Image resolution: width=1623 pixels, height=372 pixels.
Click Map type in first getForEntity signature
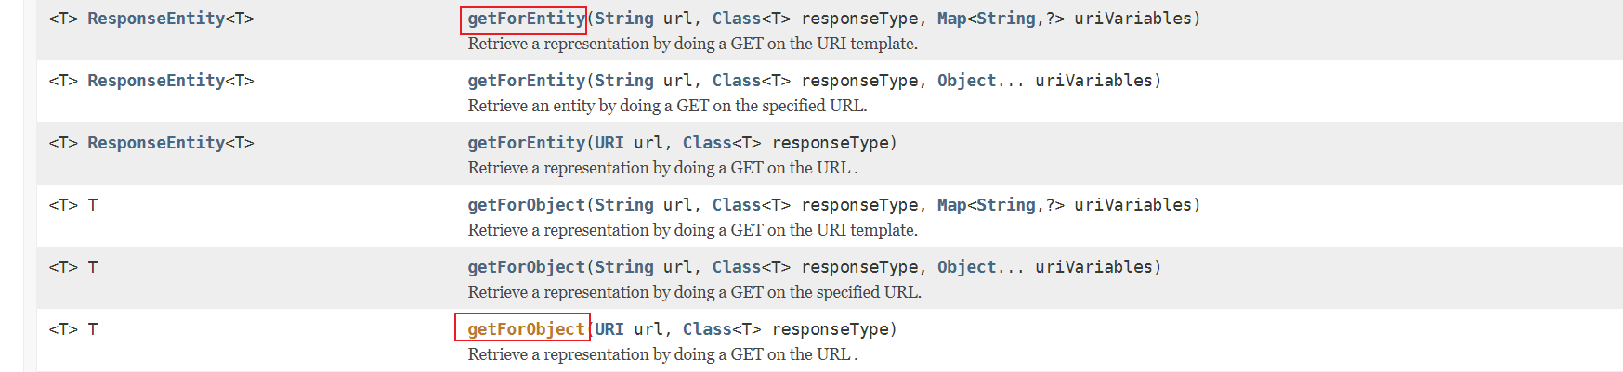(951, 19)
